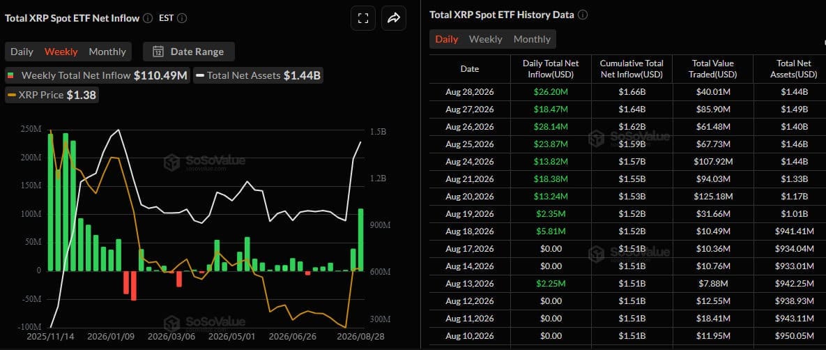Click the latest green bar at 2026/08/28
826x350 pixels.
pyautogui.click(x=361, y=240)
